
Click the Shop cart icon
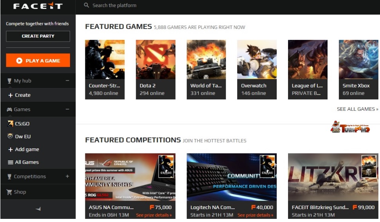tap(9, 192)
